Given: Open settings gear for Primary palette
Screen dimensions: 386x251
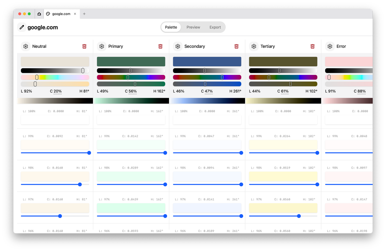Looking at the screenshot, I should tap(102, 46).
